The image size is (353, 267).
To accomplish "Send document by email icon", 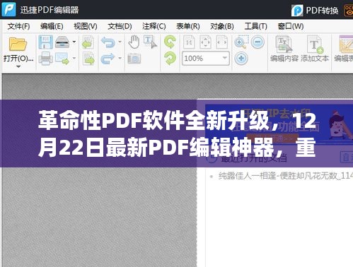I will pyautogui.click(x=62, y=58).
